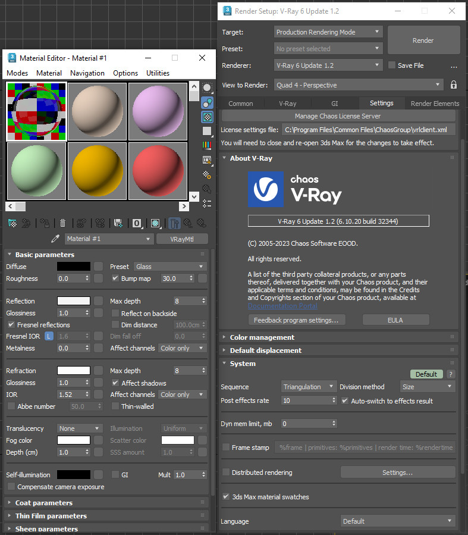
Task: Click the lock icon next to View to Render
Action: coord(453,85)
